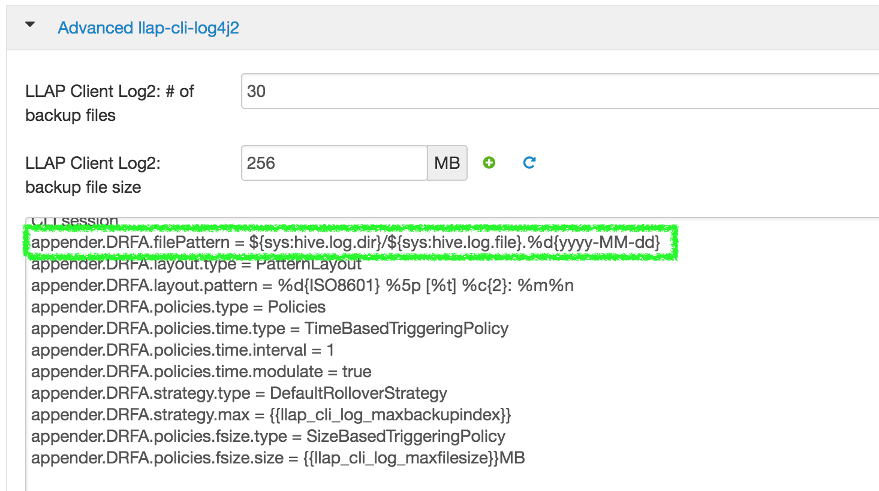The width and height of the screenshot is (879, 491).
Task: Click inside the backup file size field showing 256
Action: coord(333,163)
